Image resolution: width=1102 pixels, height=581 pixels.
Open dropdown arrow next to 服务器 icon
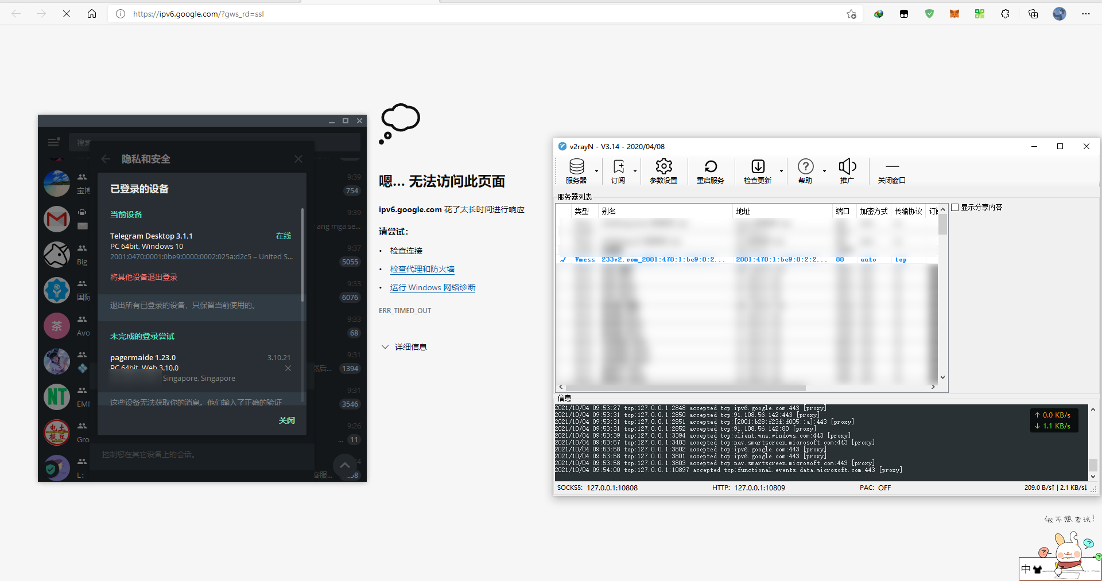click(x=596, y=171)
